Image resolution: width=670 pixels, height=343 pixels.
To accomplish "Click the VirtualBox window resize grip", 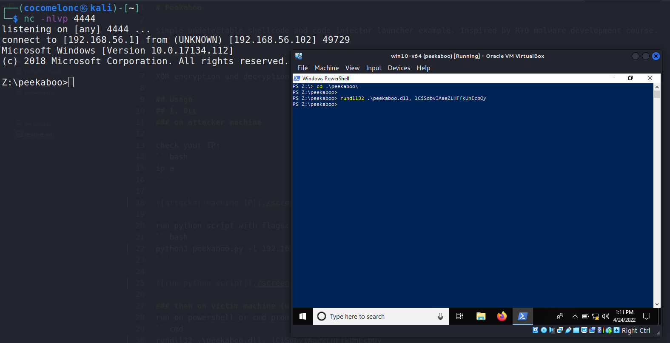I will [658, 333].
